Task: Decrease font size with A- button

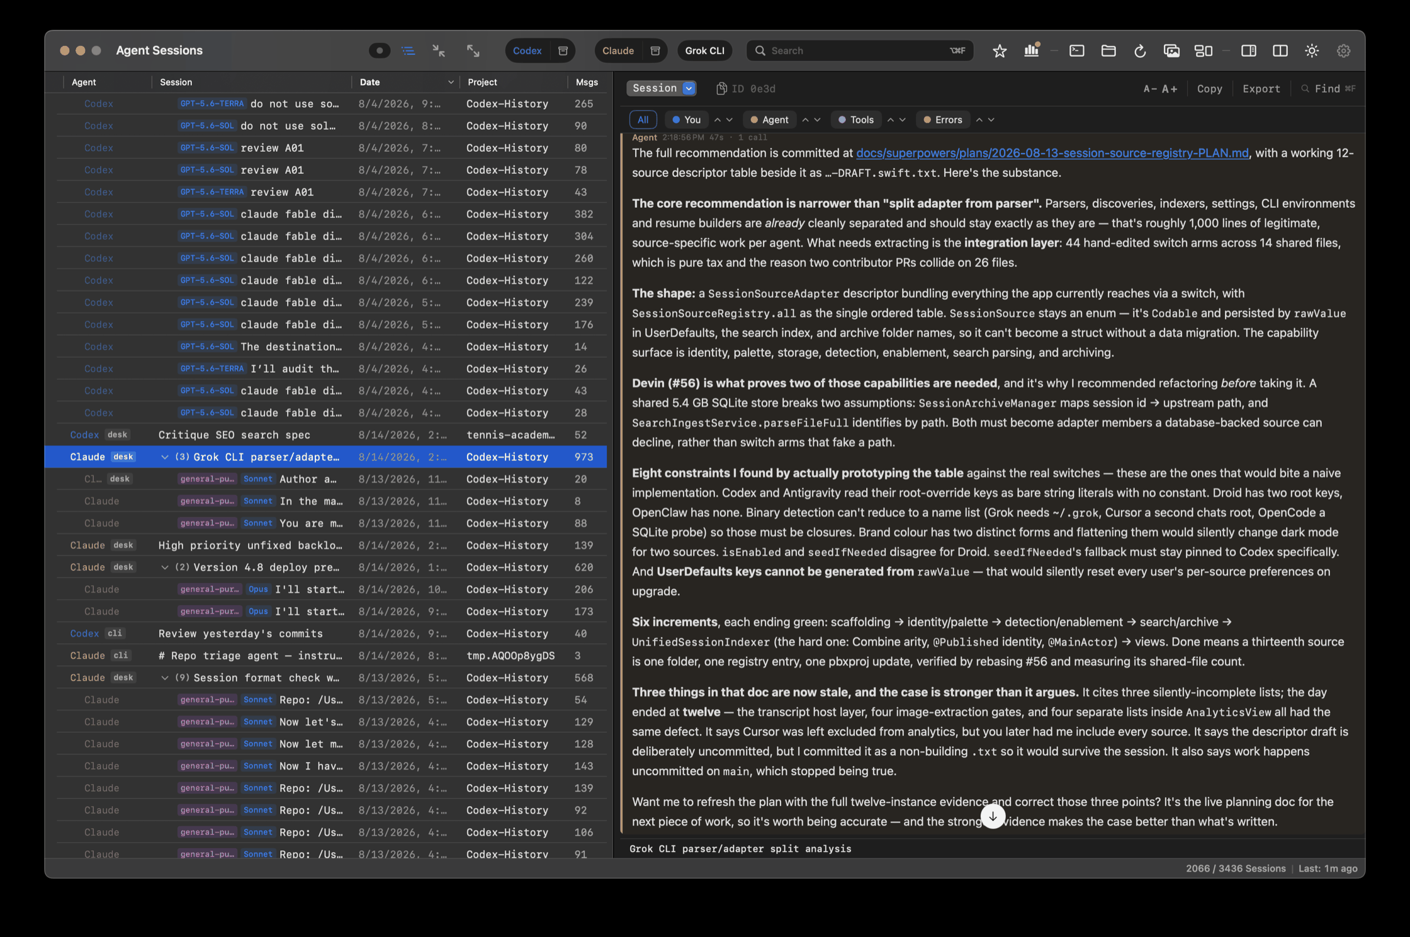Action: 1150,89
